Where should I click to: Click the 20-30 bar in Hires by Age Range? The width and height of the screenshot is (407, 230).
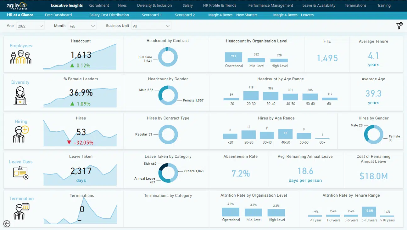248,134
